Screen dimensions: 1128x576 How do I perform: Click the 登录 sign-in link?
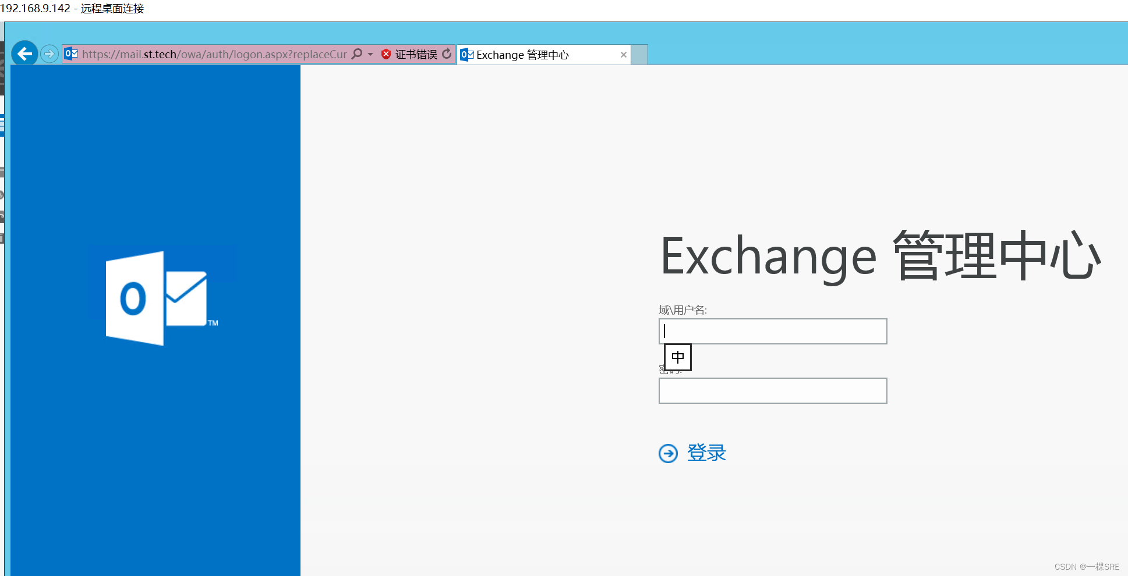click(x=706, y=453)
